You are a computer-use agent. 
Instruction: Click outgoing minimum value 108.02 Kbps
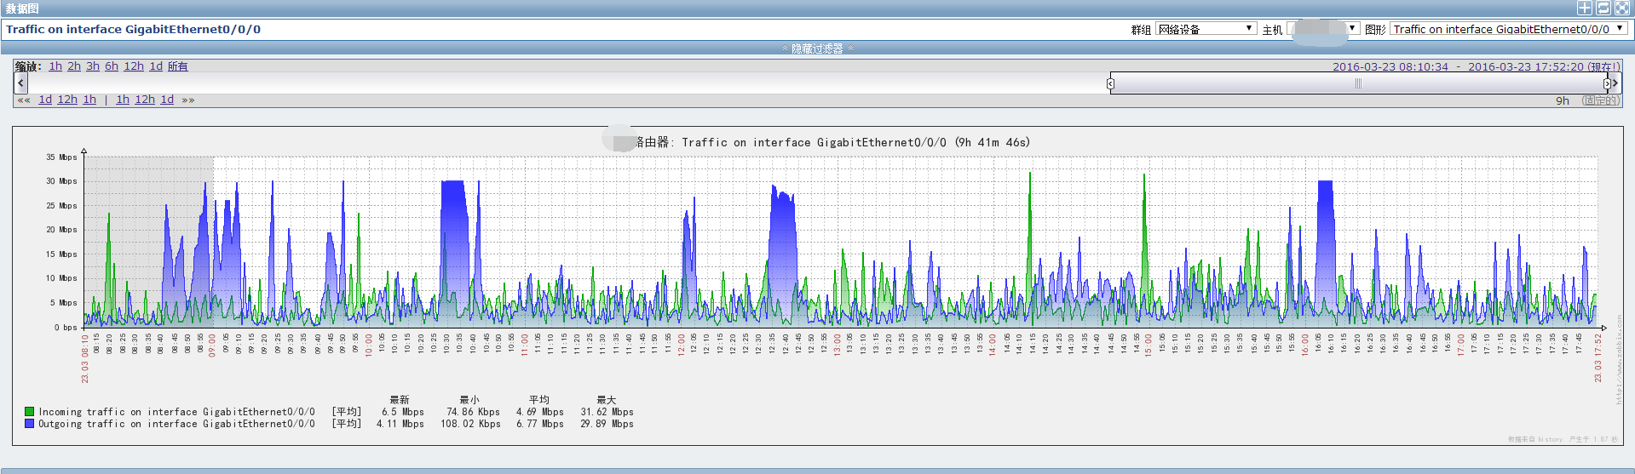470,424
